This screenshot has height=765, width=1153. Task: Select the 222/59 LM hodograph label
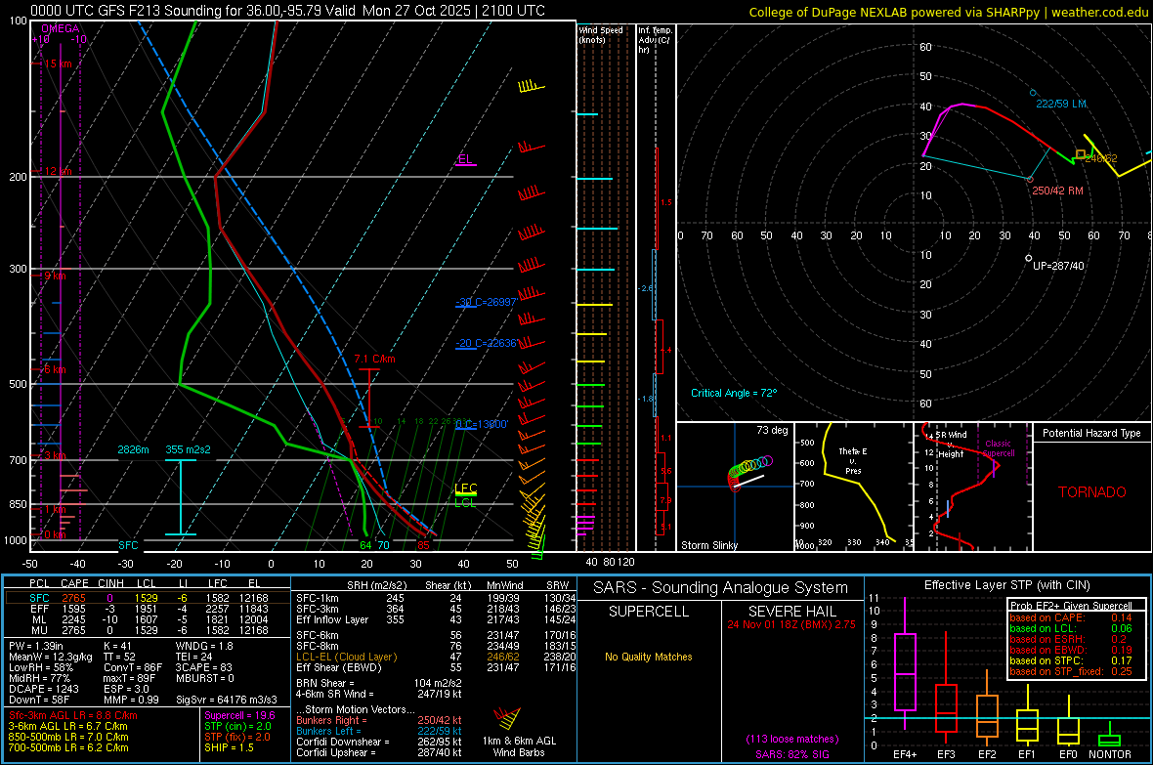[1061, 104]
